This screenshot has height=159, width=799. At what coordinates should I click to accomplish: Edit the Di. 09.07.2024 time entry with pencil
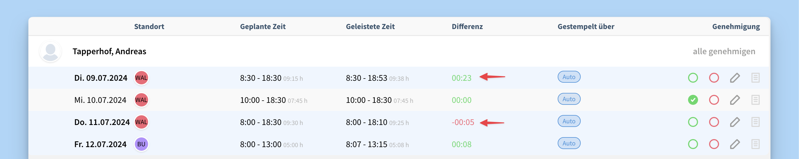(735, 78)
